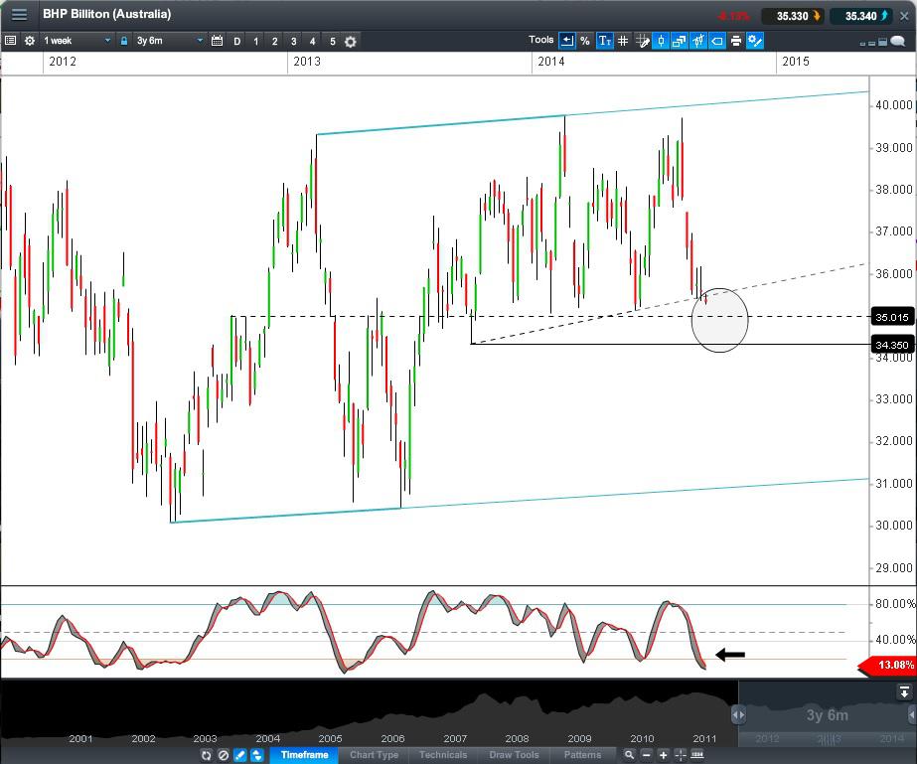917x764 pixels.
Task: Switch to the Chart Type tab
Action: (374, 755)
